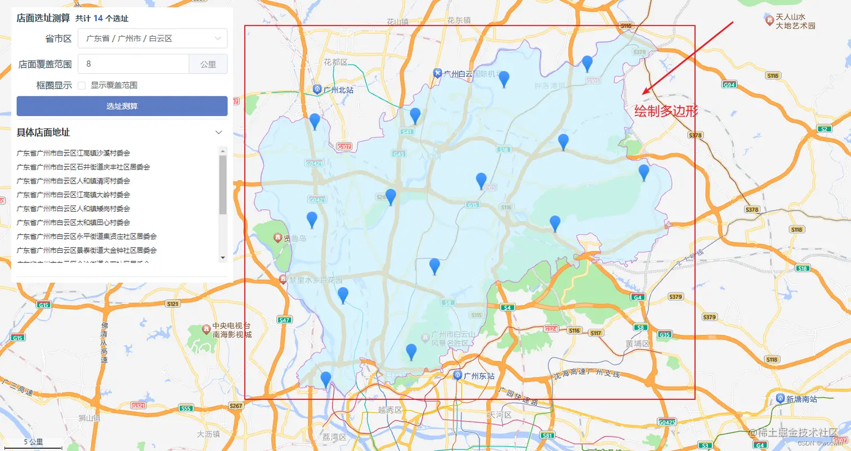Click the 店面覆盖范围 input field
Image resolution: width=851 pixels, height=451 pixels.
click(x=133, y=64)
